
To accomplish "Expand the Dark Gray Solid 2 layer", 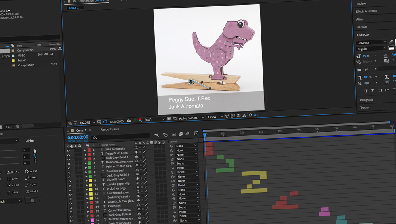I will pyautogui.click(x=86, y=176).
